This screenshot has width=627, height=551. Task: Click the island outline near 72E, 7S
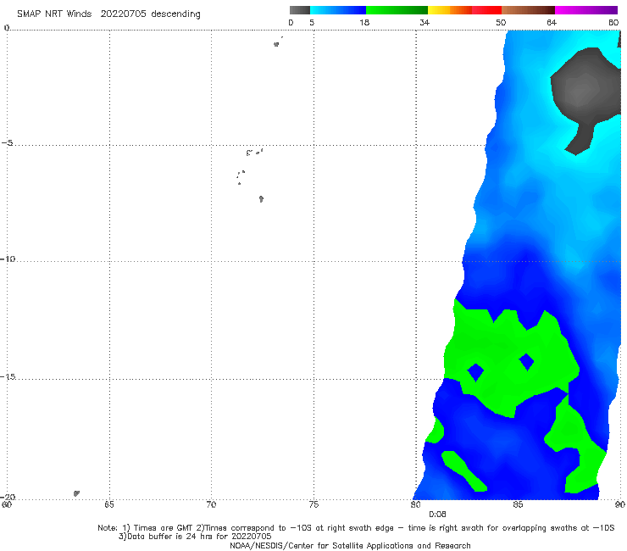click(x=261, y=199)
